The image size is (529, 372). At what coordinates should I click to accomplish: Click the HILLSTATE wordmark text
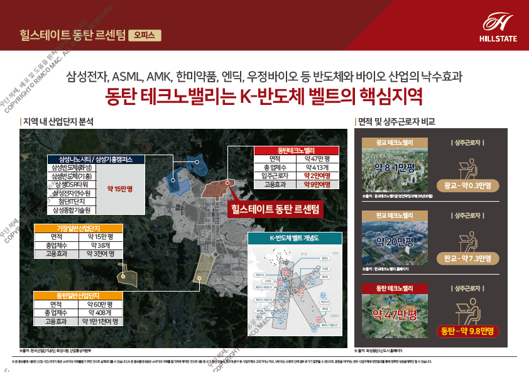tap(498, 39)
